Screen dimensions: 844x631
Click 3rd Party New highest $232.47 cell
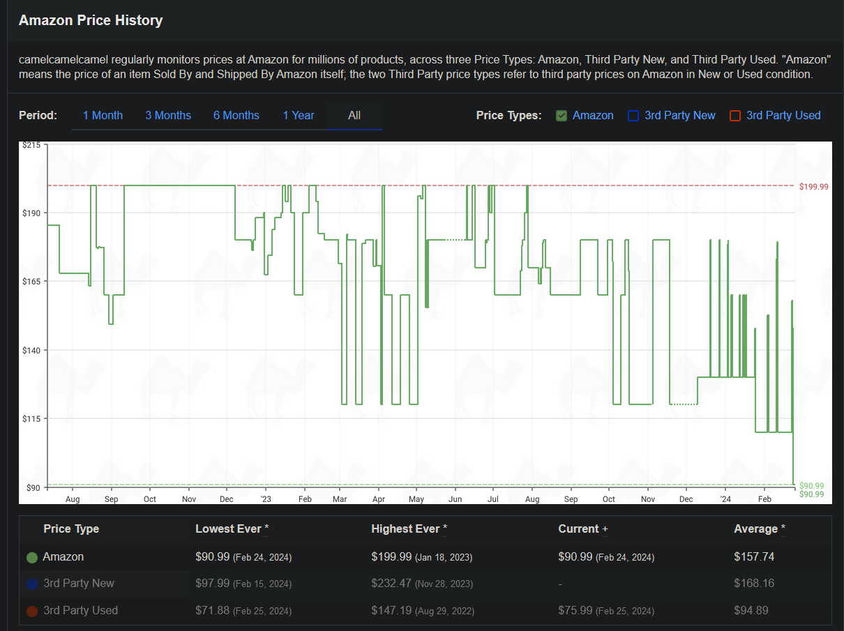[423, 584]
